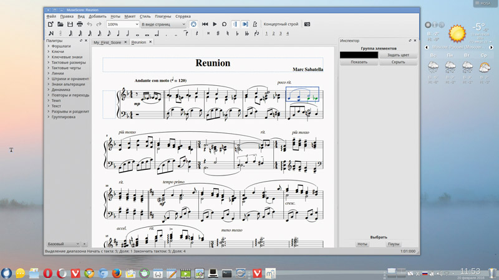Create new score with toolbar icon

tap(51, 24)
